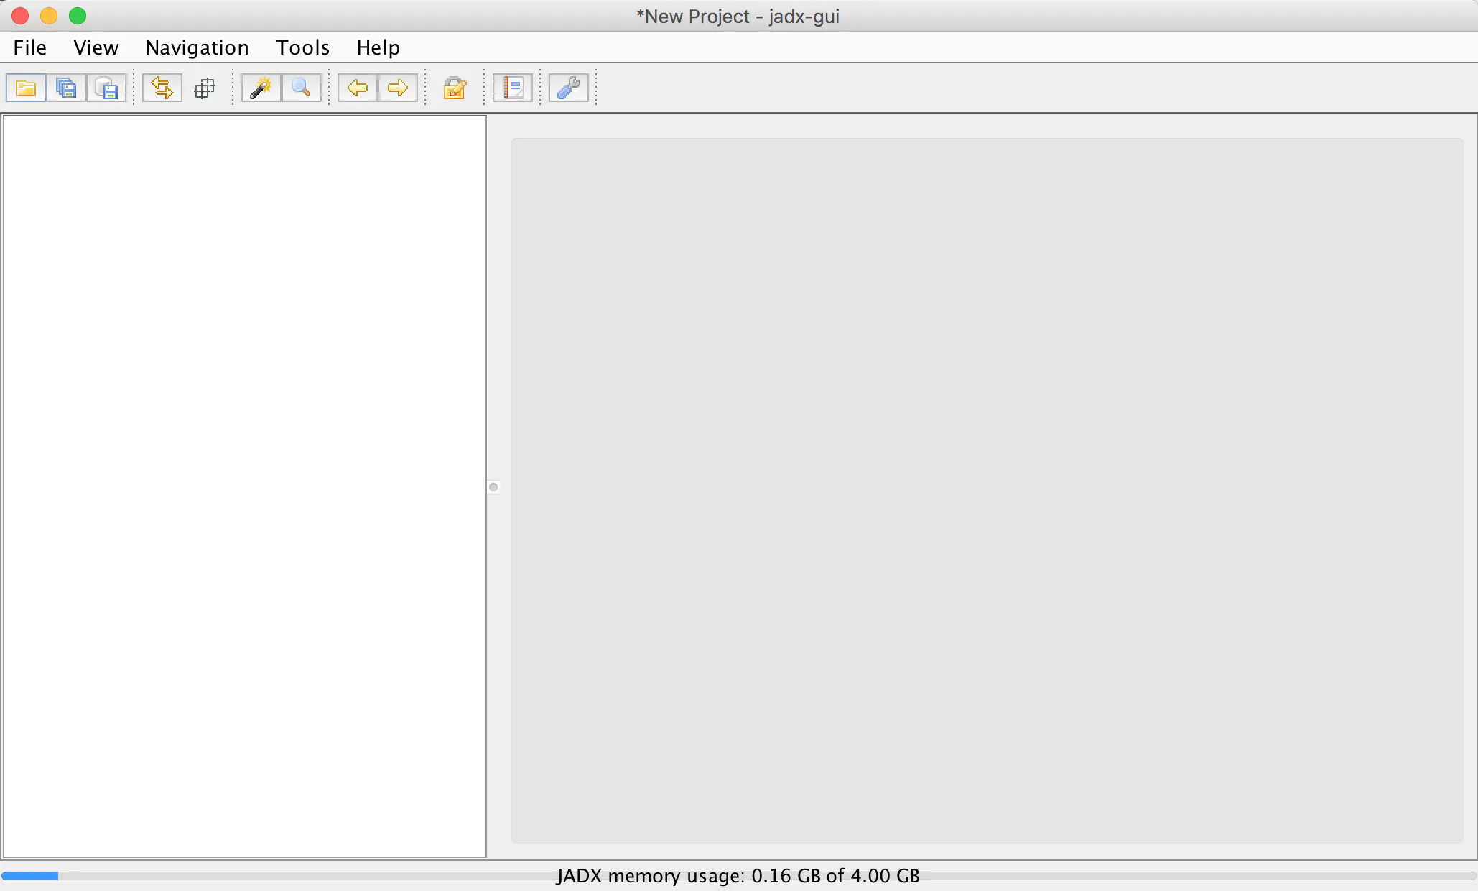Toggle deobfuscation with the padlock icon

pos(455,88)
